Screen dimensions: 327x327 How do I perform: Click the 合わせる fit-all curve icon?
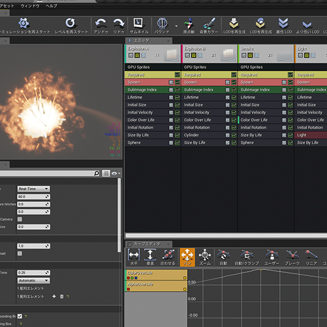[168, 255]
